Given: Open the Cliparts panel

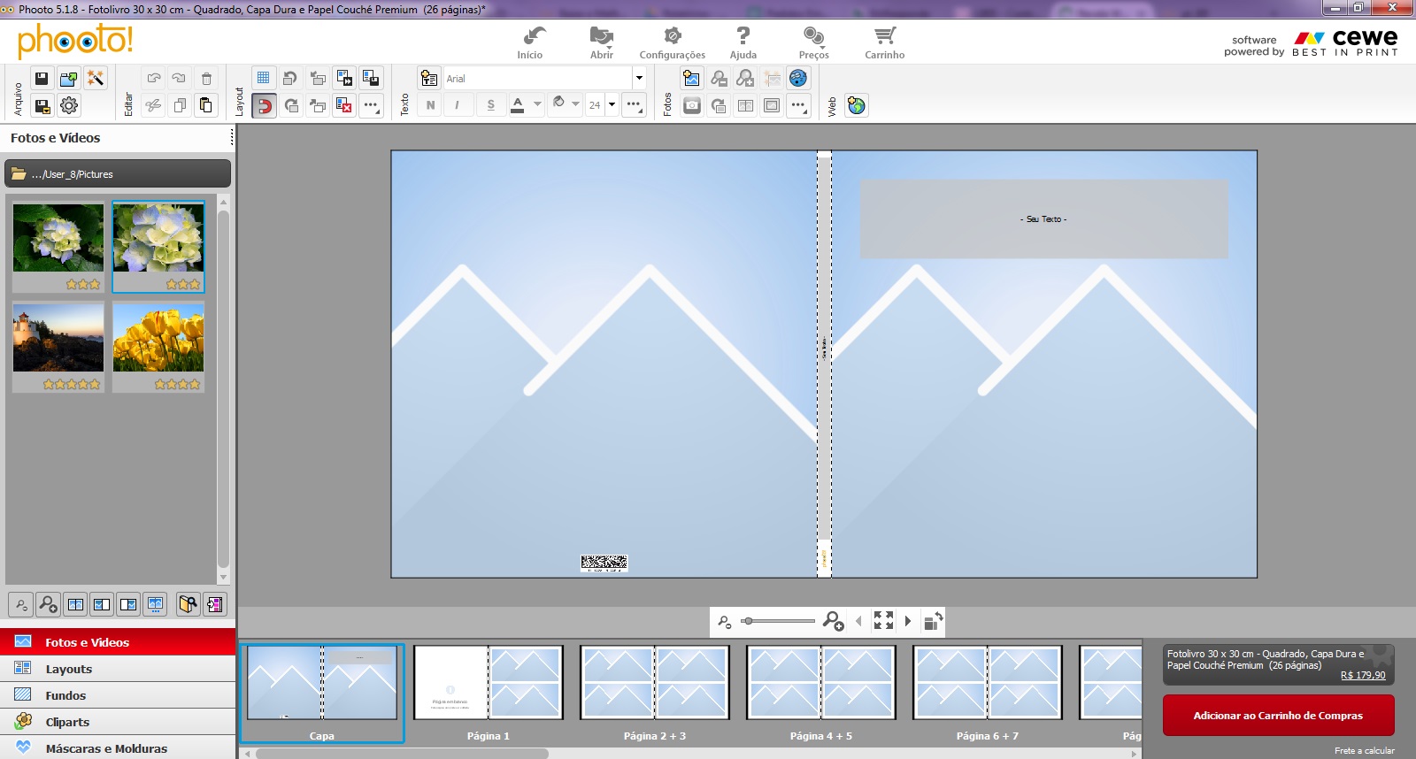Looking at the screenshot, I should 67,723.
